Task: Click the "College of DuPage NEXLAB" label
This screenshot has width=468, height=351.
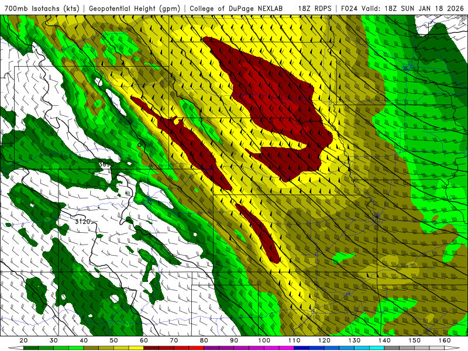Action: point(236,9)
